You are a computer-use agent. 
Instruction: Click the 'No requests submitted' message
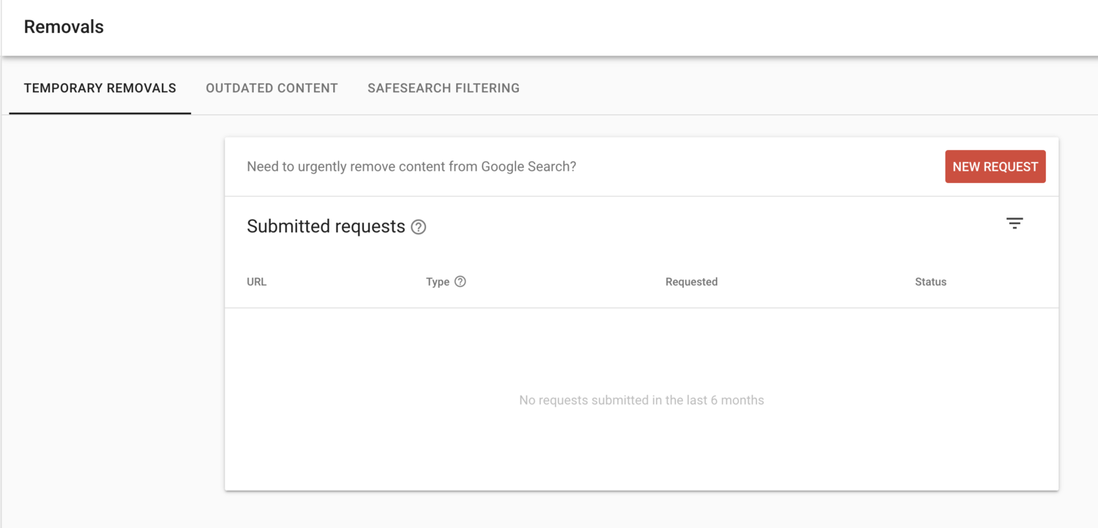(641, 401)
